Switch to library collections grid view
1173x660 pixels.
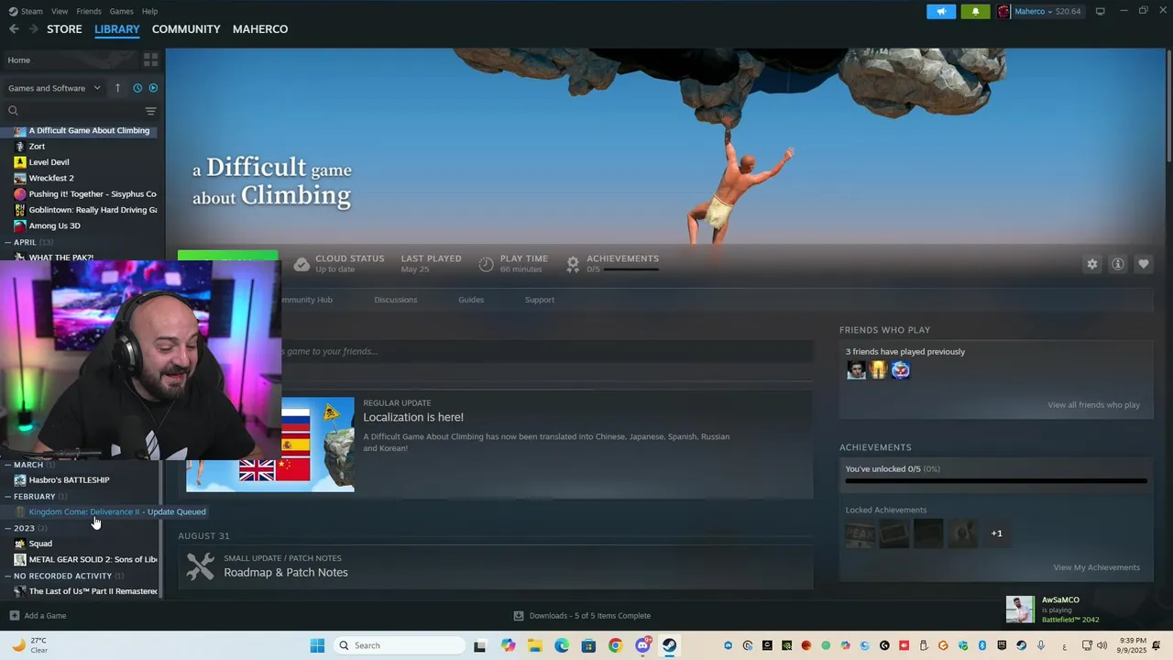click(x=151, y=60)
